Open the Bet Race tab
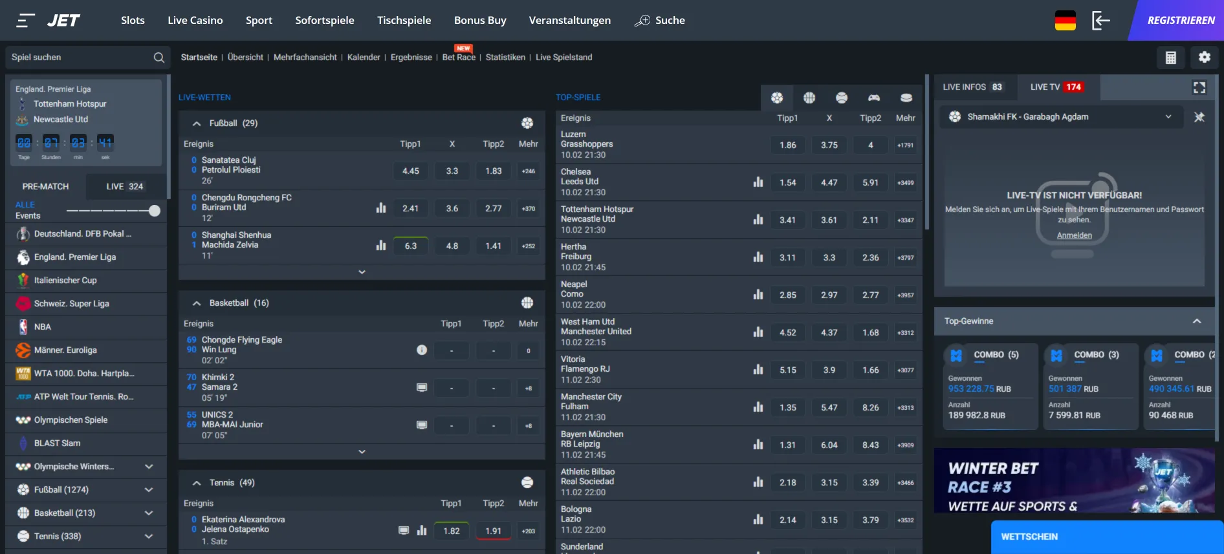 [459, 58]
